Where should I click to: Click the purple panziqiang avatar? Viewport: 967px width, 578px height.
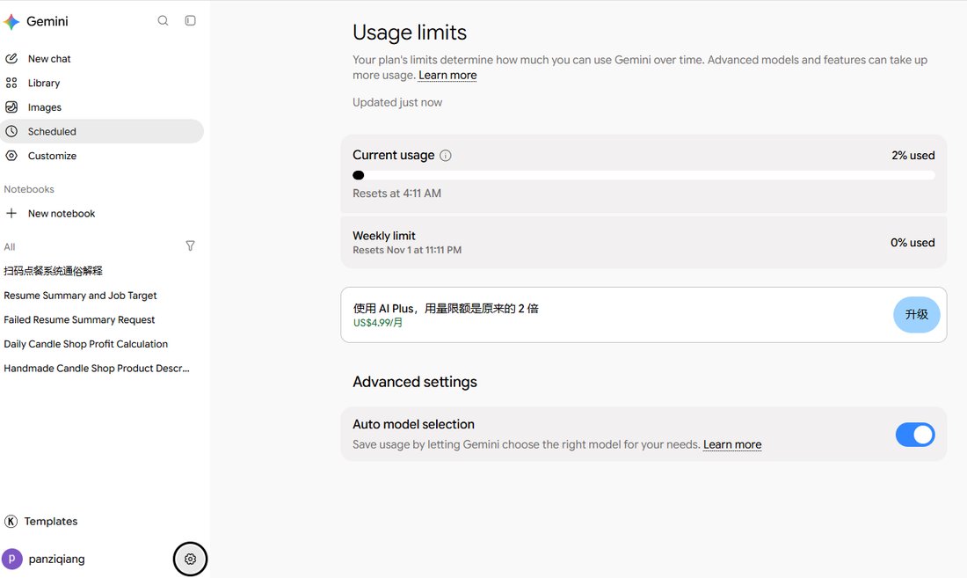pos(11,559)
